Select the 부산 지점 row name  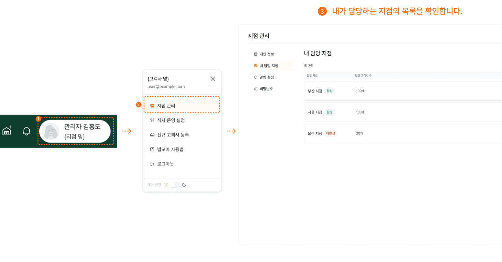[x=315, y=91]
